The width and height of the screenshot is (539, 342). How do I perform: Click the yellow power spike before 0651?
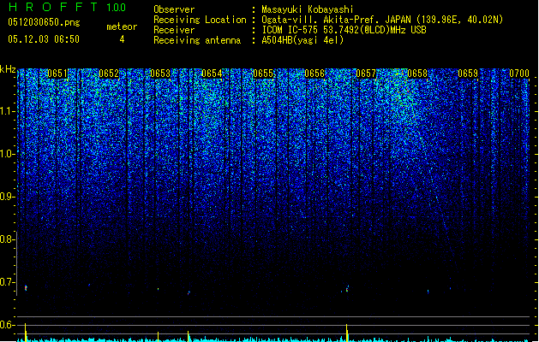[x=26, y=332]
